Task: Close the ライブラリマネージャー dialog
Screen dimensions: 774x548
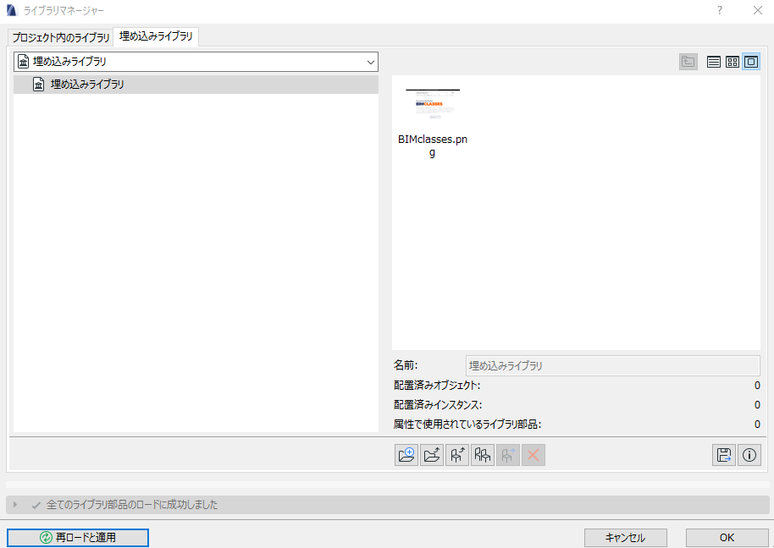Action: pos(758,10)
